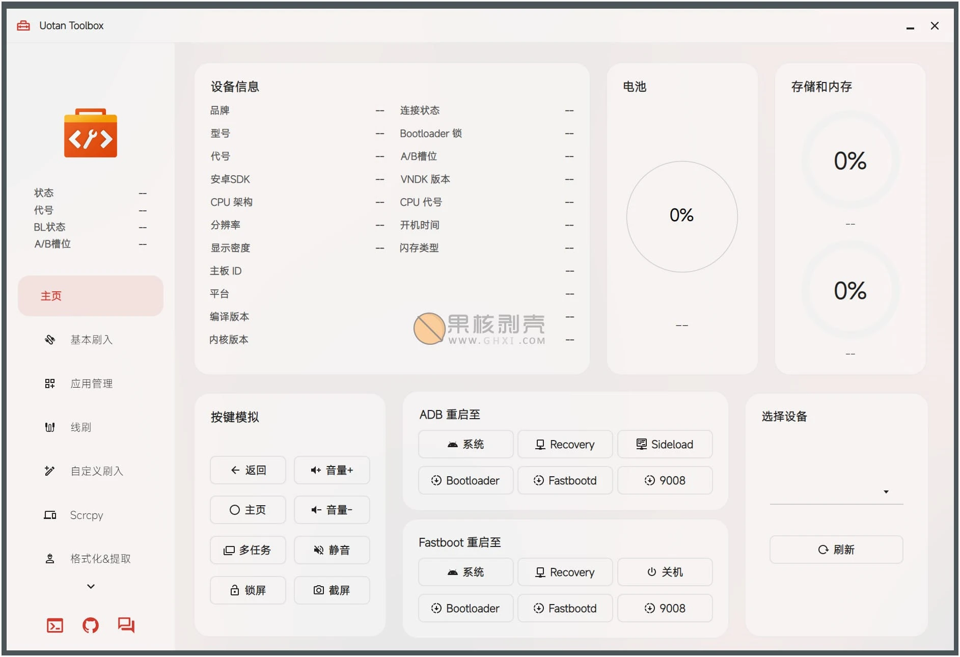ADB reboot to 系统 system

(x=466, y=444)
